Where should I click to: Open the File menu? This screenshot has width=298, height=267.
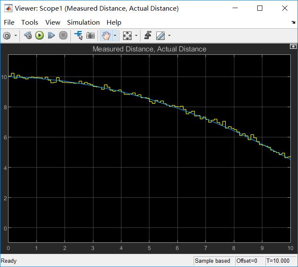pos(9,23)
